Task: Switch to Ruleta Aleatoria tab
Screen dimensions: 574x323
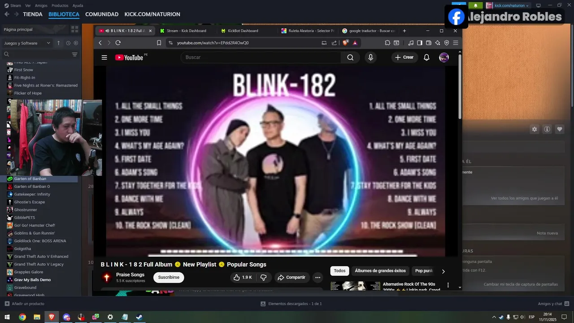Action: [x=308, y=31]
